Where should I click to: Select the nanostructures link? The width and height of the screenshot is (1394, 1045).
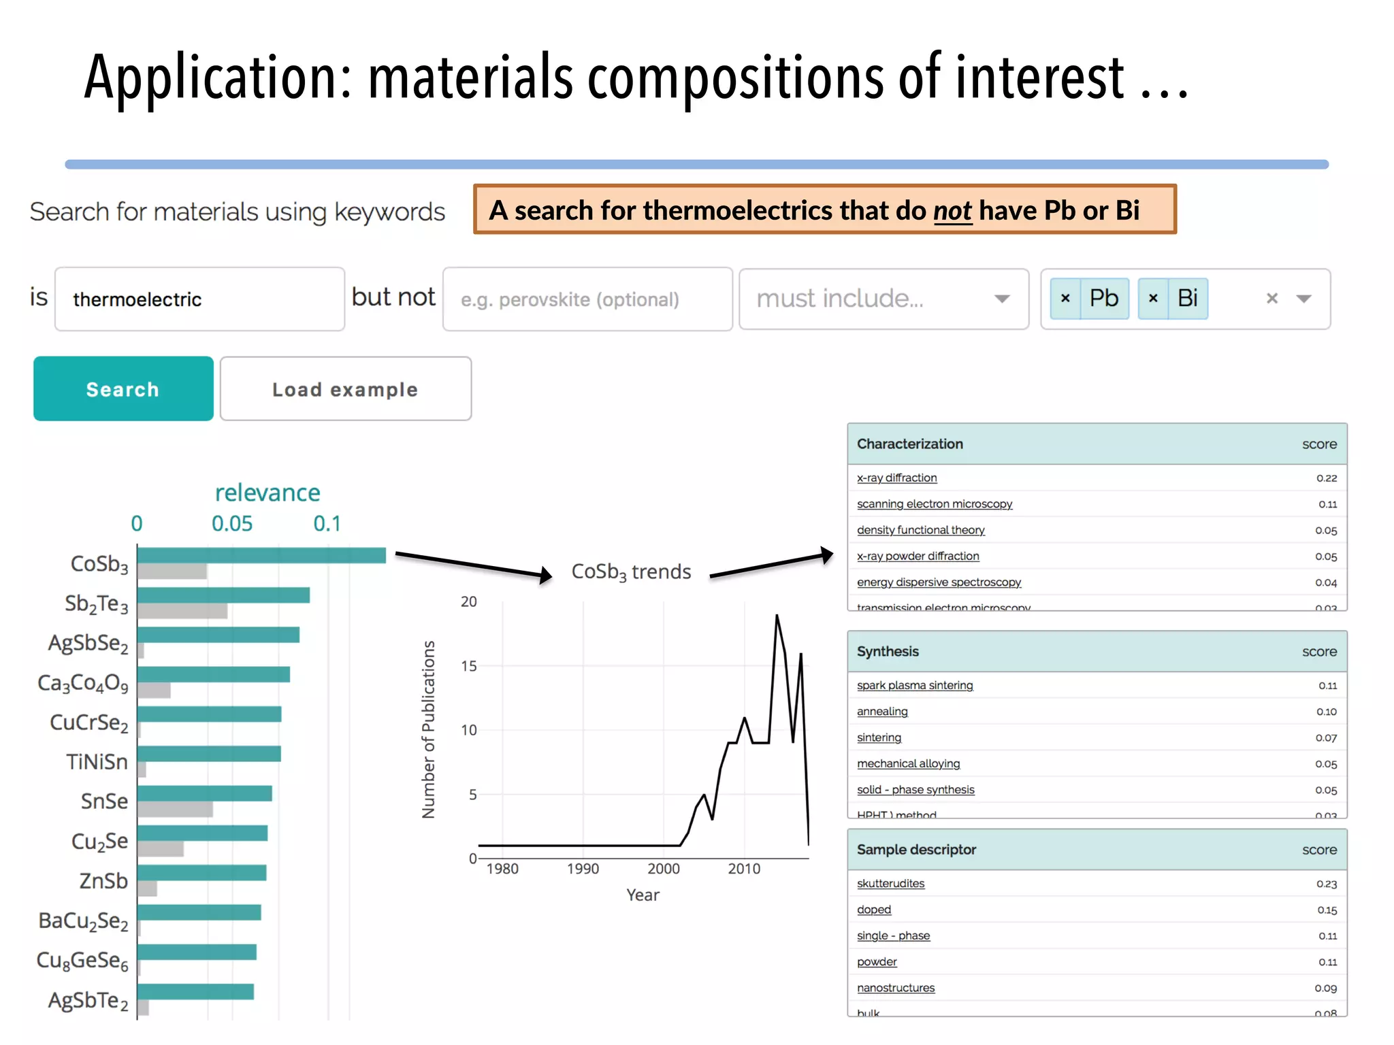[x=895, y=989]
